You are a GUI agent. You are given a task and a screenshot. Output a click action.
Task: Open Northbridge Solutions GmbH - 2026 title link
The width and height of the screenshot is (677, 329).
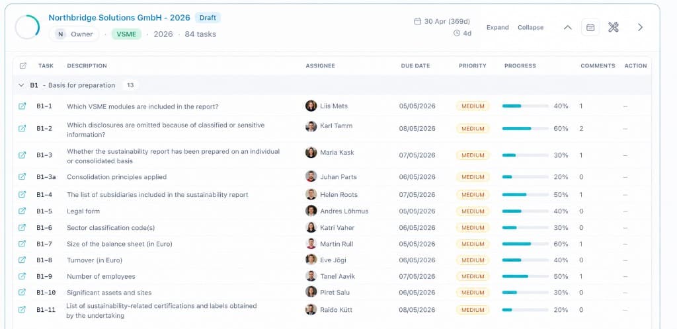119,18
